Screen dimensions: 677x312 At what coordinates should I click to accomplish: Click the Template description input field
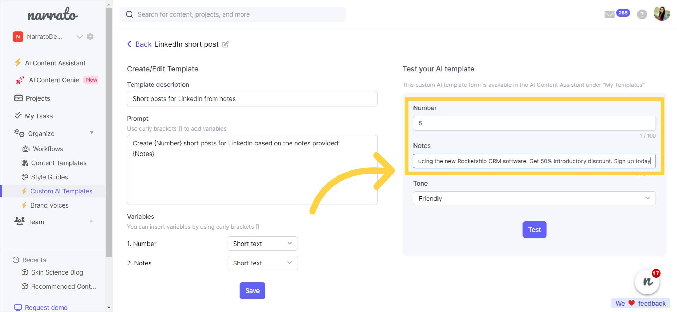coord(252,99)
